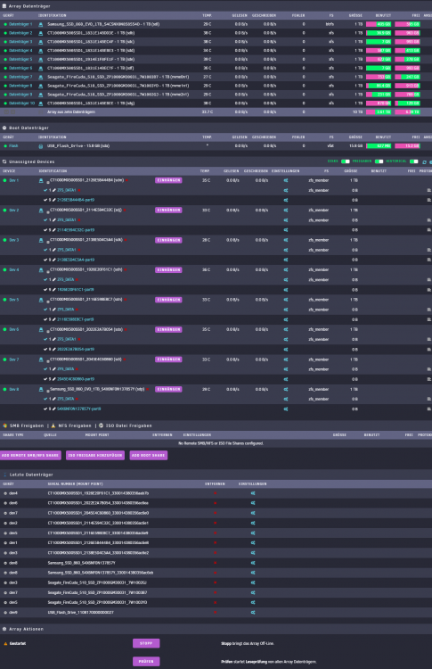Open settings icon for historical dev4 1926E20F61C1
Screen dimensions: 432x669
[x=253, y=493]
